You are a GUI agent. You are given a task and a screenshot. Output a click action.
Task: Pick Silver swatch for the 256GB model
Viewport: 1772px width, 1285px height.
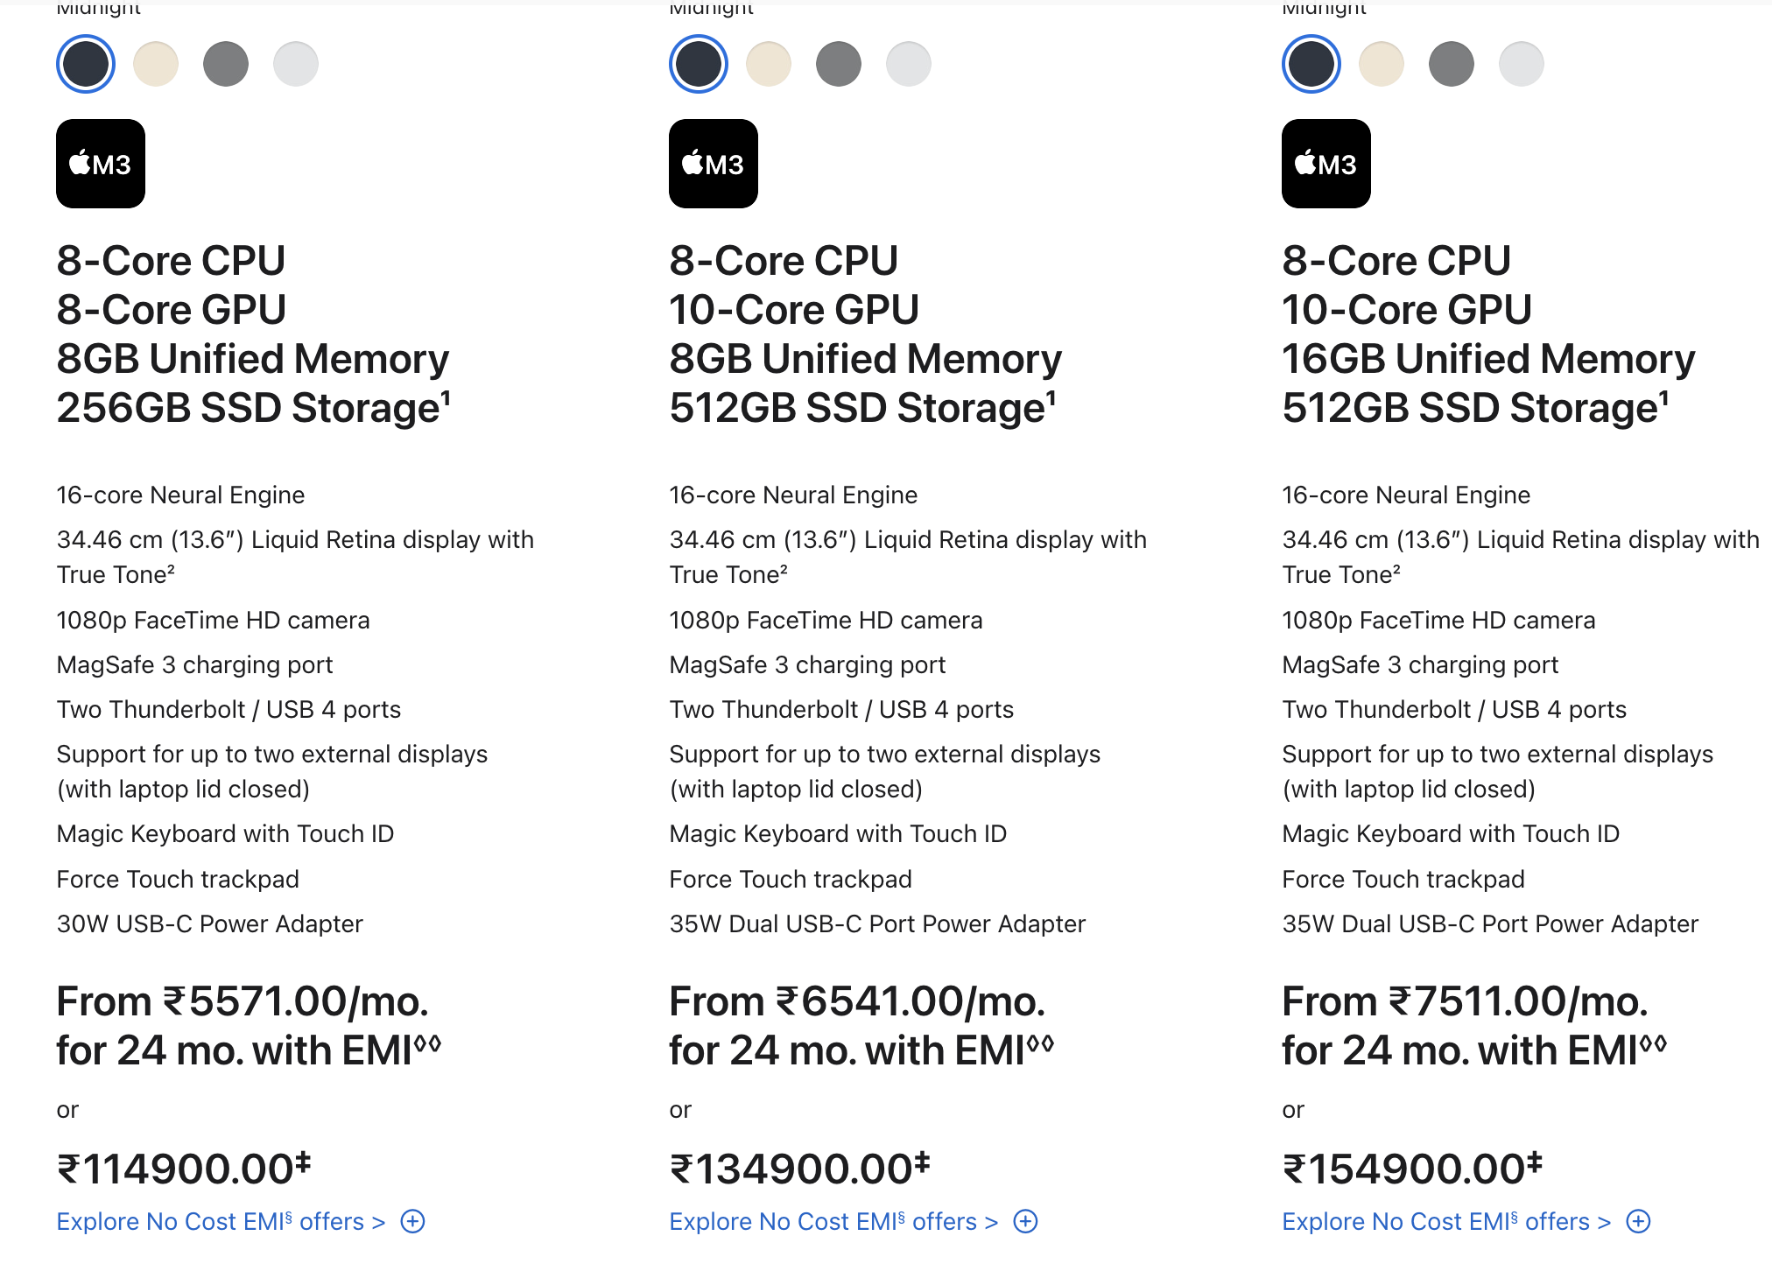(296, 64)
